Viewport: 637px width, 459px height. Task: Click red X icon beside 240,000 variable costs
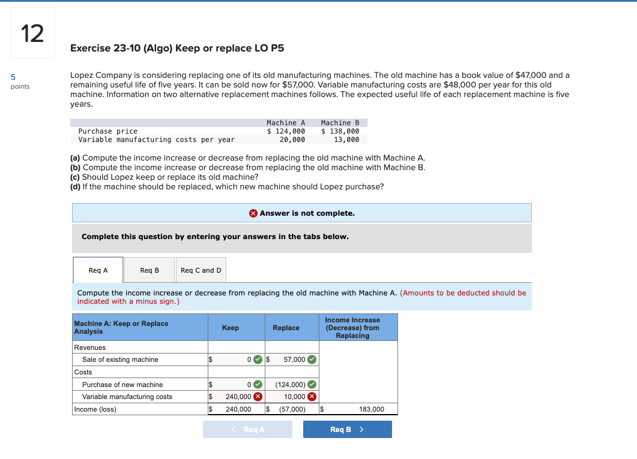tap(258, 397)
